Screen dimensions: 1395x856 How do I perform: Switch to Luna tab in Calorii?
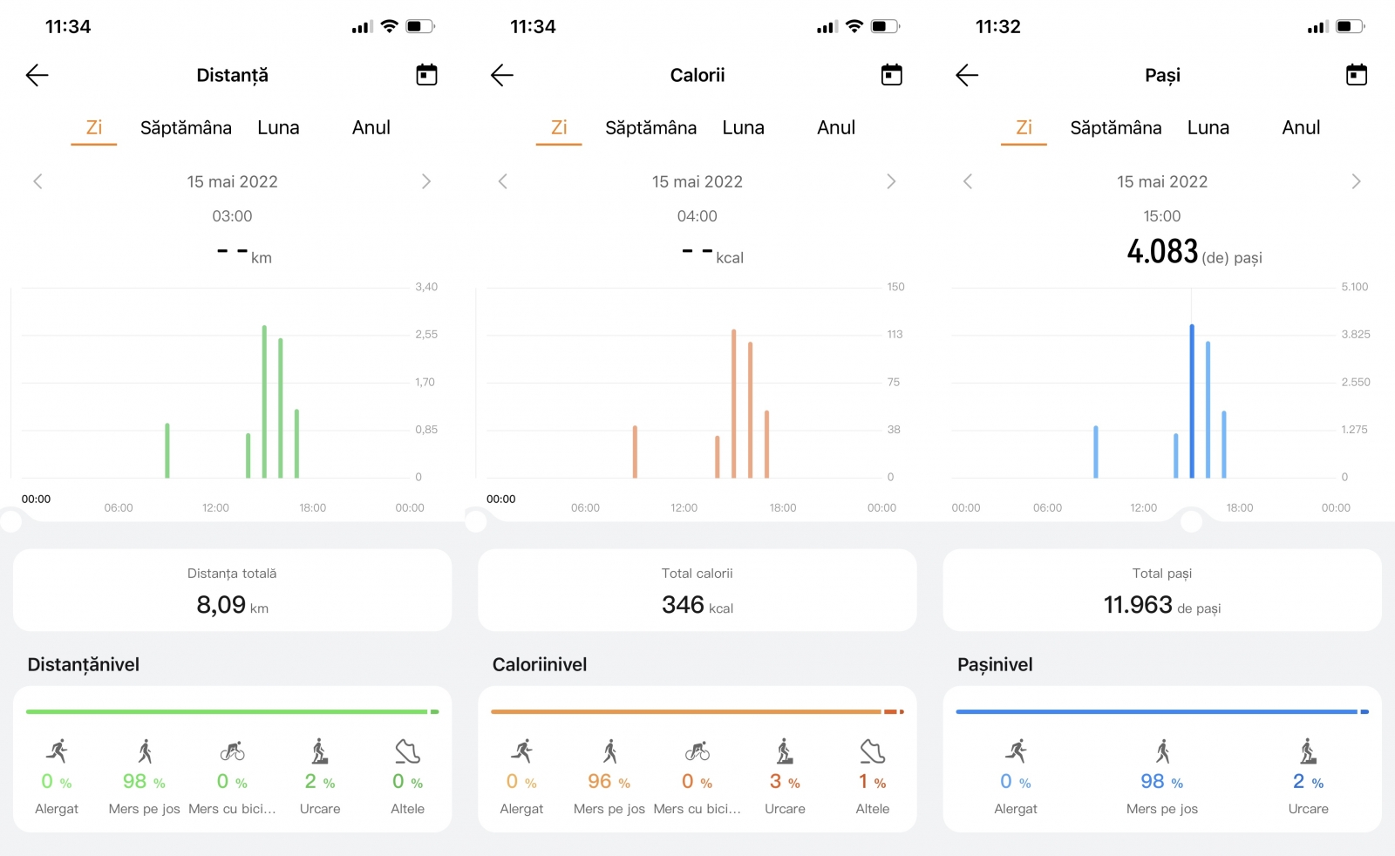743,128
